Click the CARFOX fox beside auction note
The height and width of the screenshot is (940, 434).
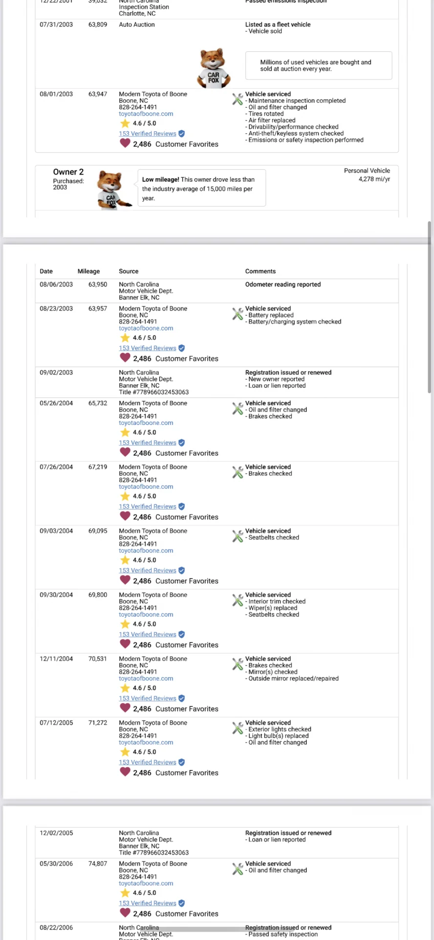pos(214,68)
